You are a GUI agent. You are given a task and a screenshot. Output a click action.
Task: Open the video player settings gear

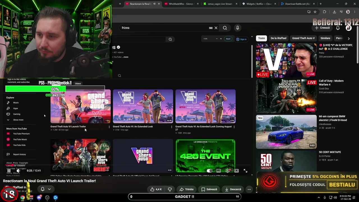(x=227, y=171)
